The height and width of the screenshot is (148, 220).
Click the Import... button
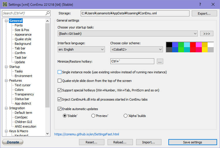(148, 142)
